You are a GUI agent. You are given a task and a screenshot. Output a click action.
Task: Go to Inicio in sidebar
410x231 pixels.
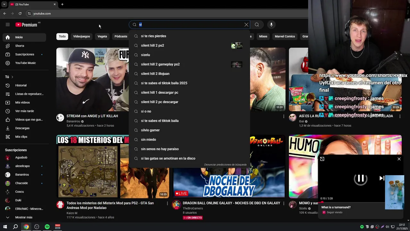pyautogui.click(x=24, y=37)
